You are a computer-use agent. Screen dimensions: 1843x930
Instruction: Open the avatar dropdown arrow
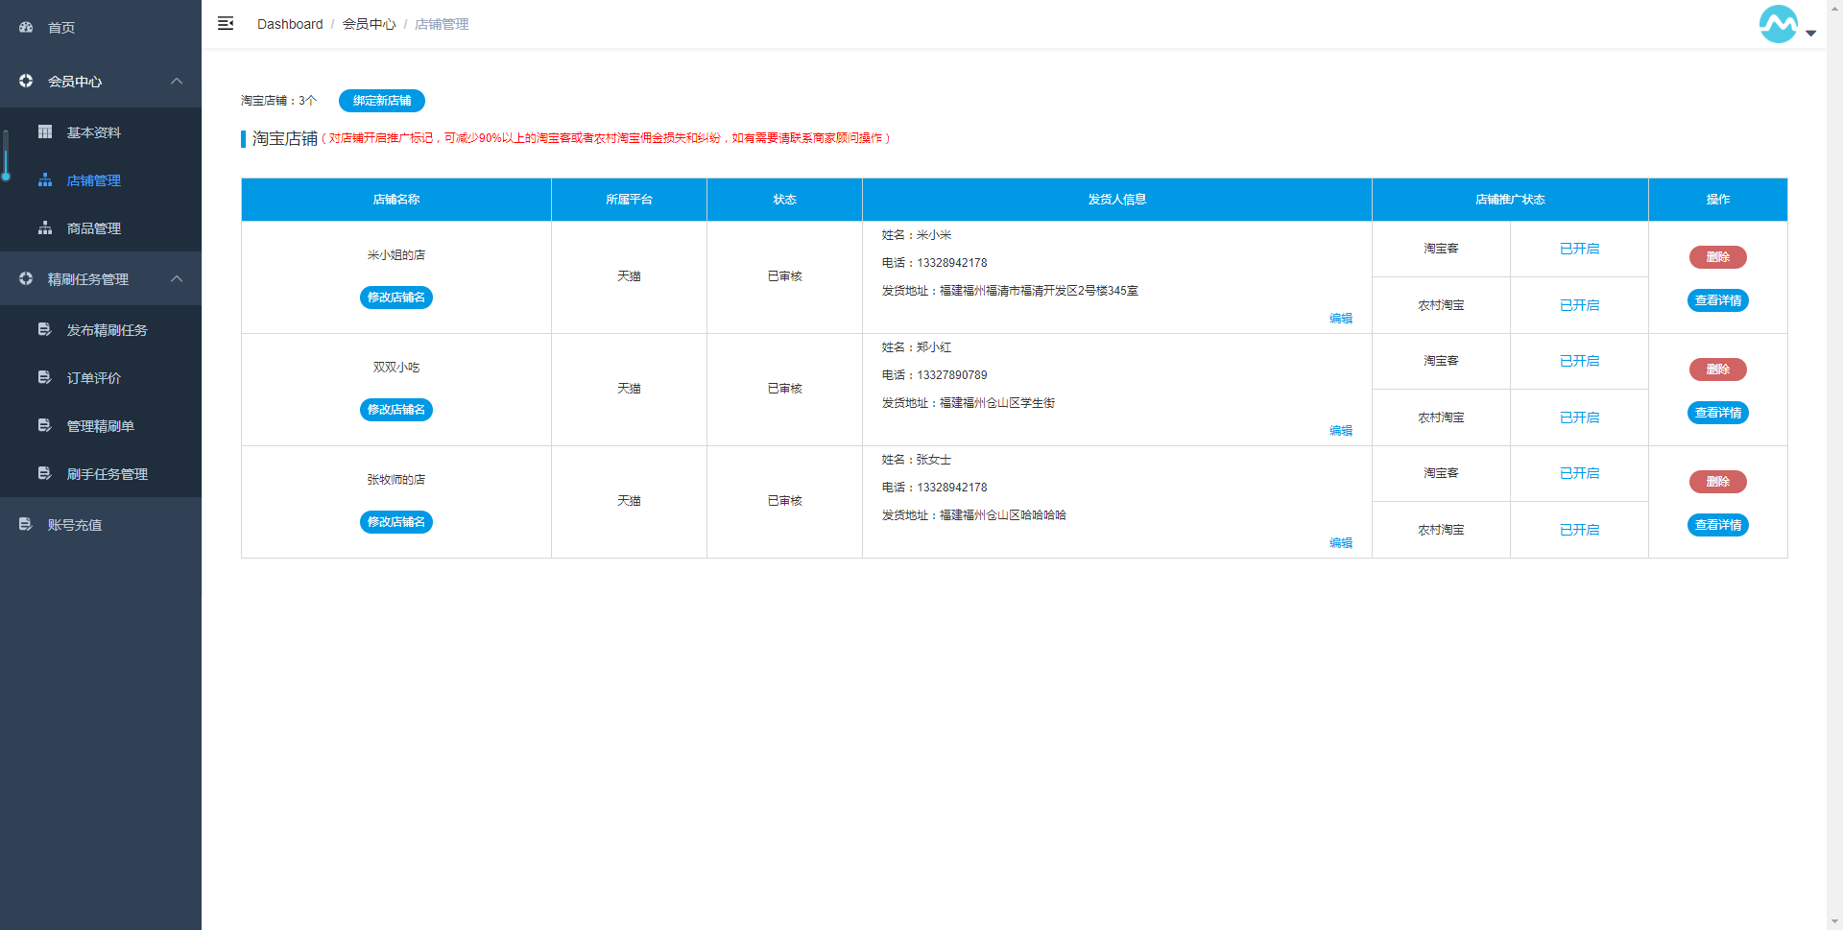(1811, 33)
